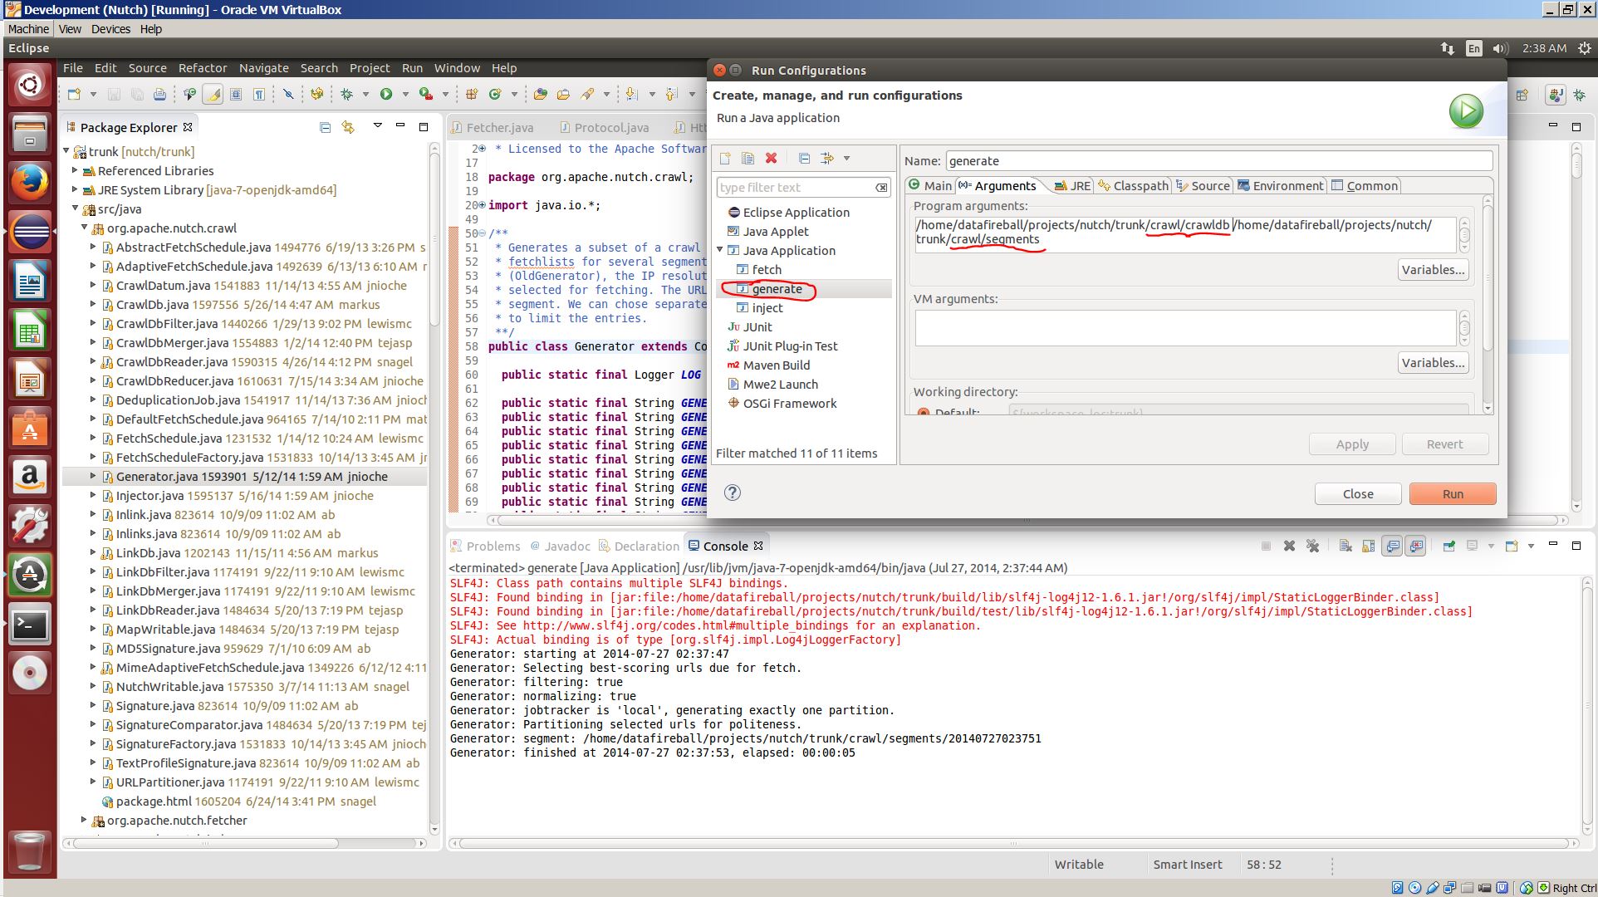
Task: Click Remove All Terminated Launches icon
Action: [1312, 546]
